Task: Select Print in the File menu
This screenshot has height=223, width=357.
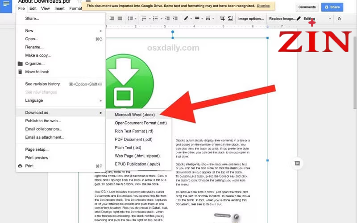Action: click(x=61, y=166)
